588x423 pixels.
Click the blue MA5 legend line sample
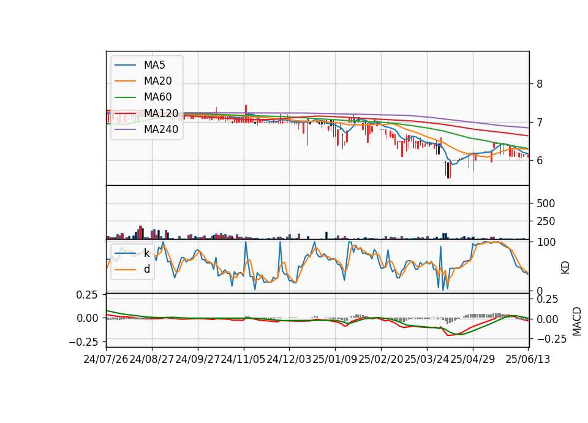pyautogui.click(x=125, y=66)
